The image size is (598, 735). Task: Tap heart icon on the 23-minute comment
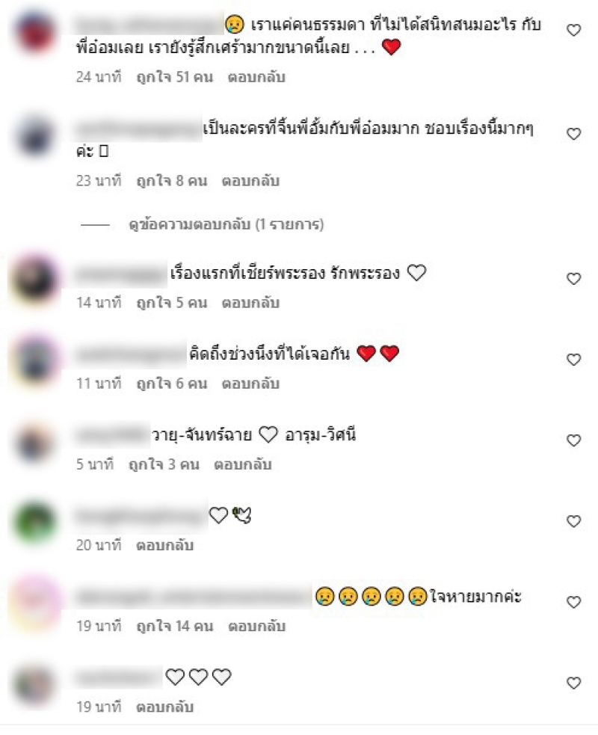pyautogui.click(x=573, y=134)
